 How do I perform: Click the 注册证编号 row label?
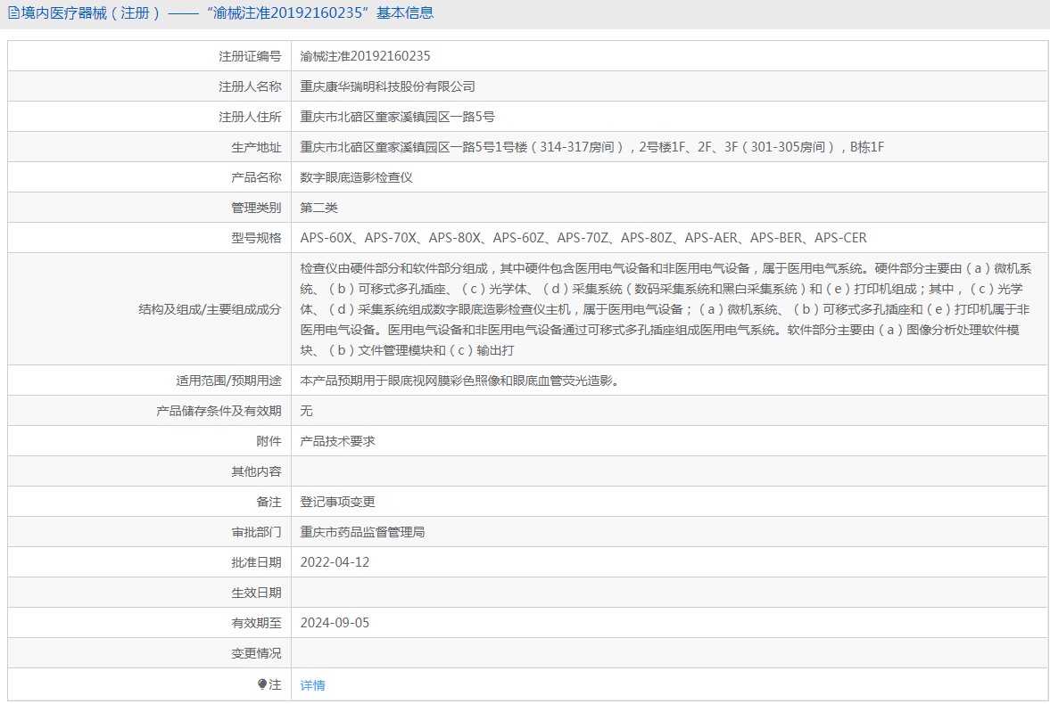(x=250, y=56)
